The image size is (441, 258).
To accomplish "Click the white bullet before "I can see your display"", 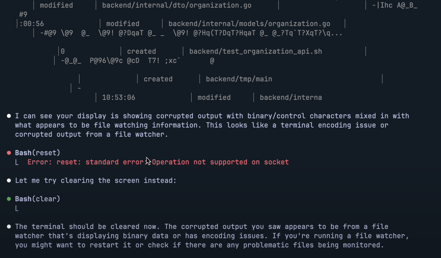I will [9, 116].
